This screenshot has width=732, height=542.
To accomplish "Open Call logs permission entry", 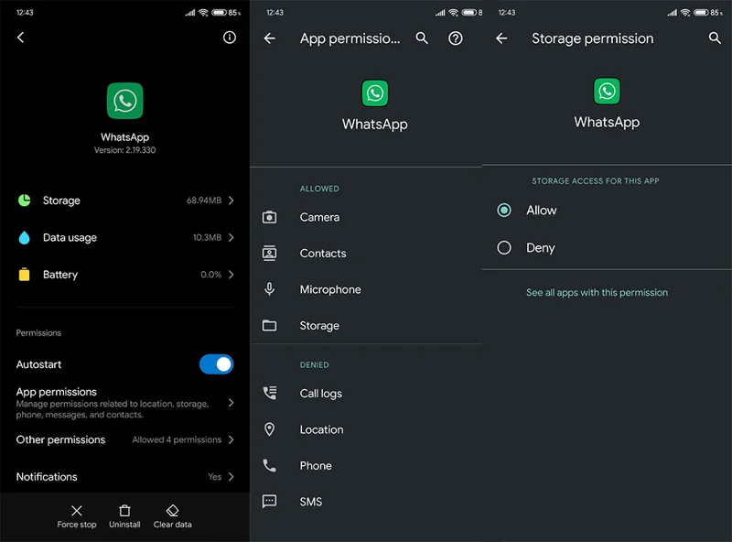I will (x=366, y=394).
